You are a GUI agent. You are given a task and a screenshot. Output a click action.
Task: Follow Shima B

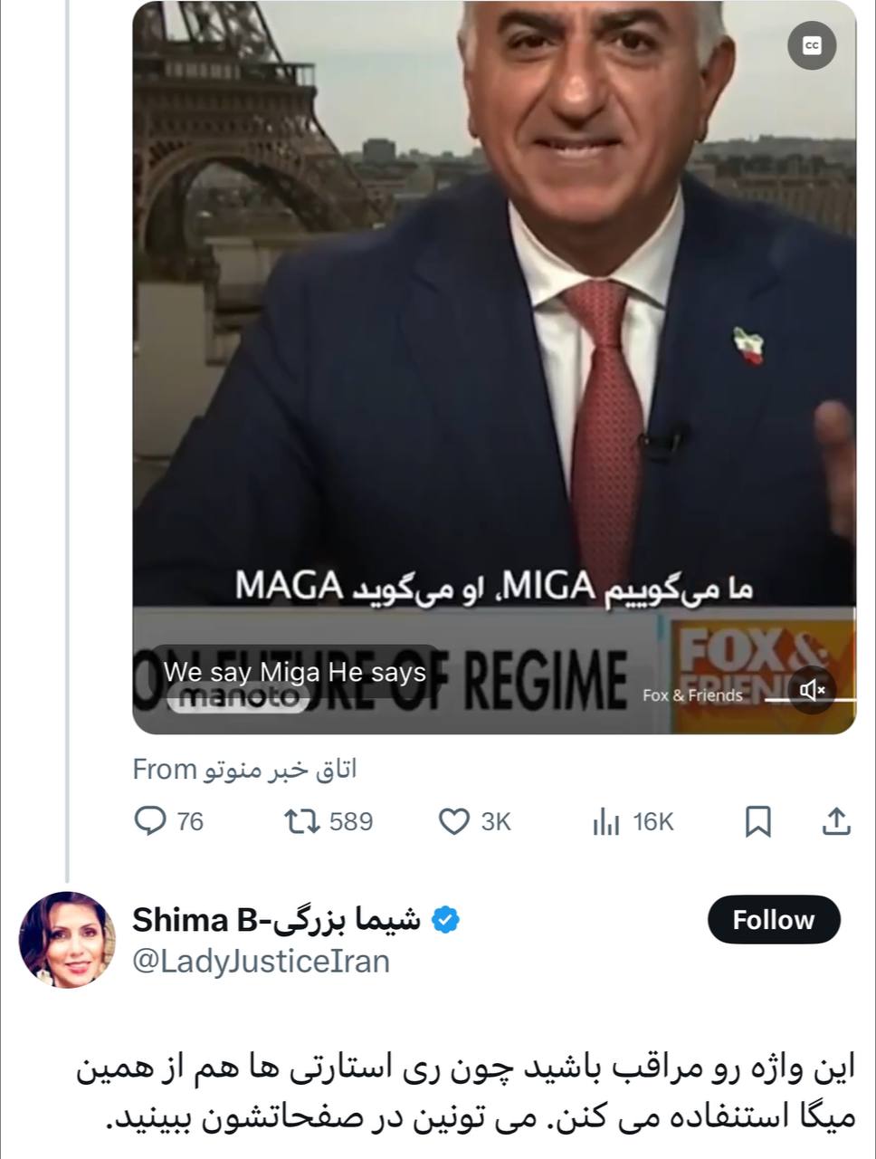773,920
